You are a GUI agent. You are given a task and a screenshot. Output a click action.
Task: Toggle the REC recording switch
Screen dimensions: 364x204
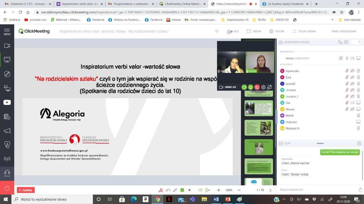click(230, 31)
